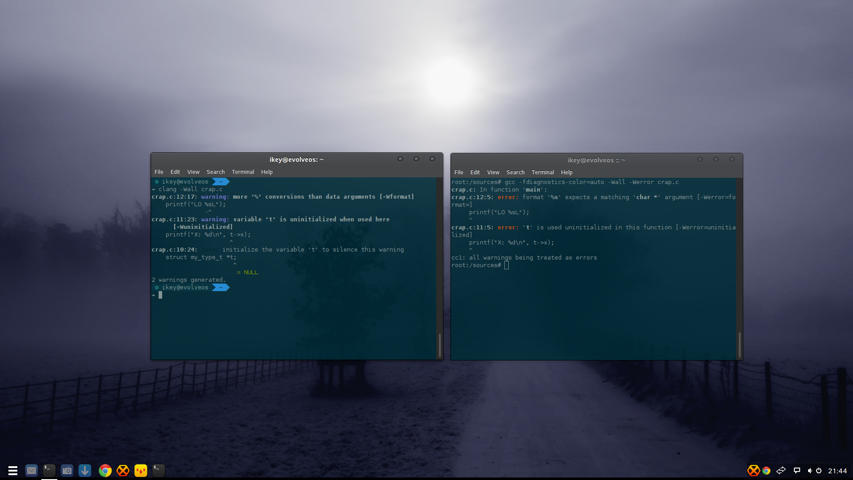Open HexChat from the panel launcher
The width and height of the screenshot is (853, 480).
click(x=123, y=470)
